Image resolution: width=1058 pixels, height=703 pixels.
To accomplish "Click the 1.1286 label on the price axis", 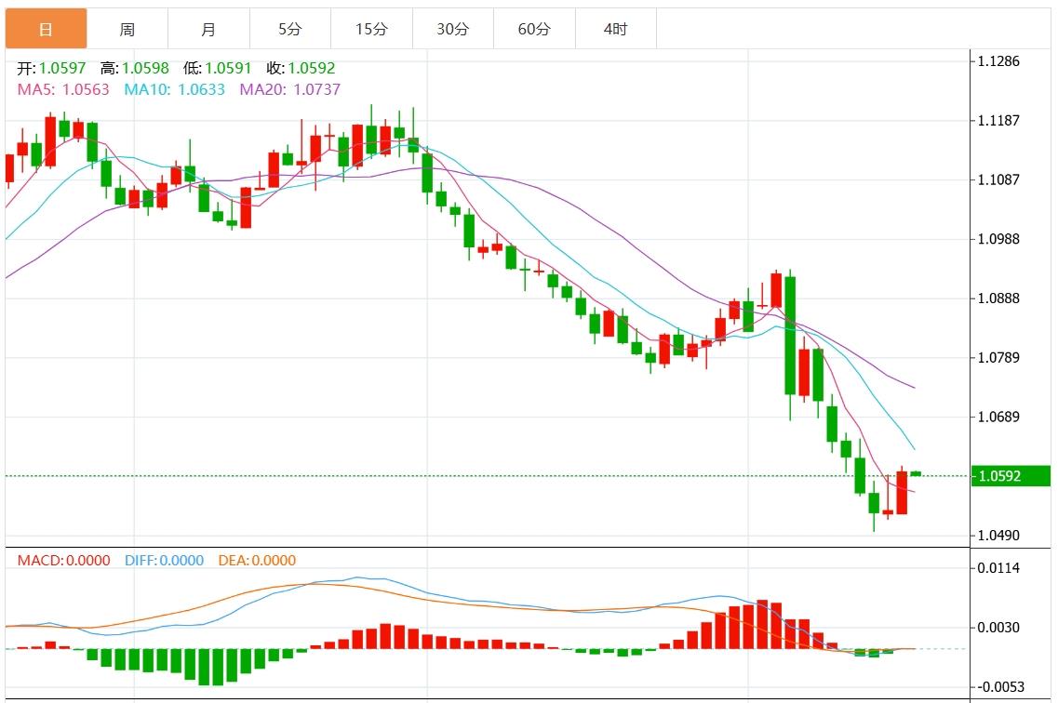I will coord(998,61).
